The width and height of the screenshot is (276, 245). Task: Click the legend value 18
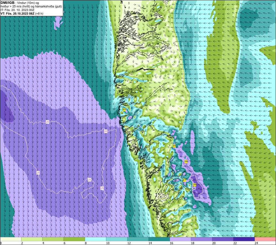[193, 243]
